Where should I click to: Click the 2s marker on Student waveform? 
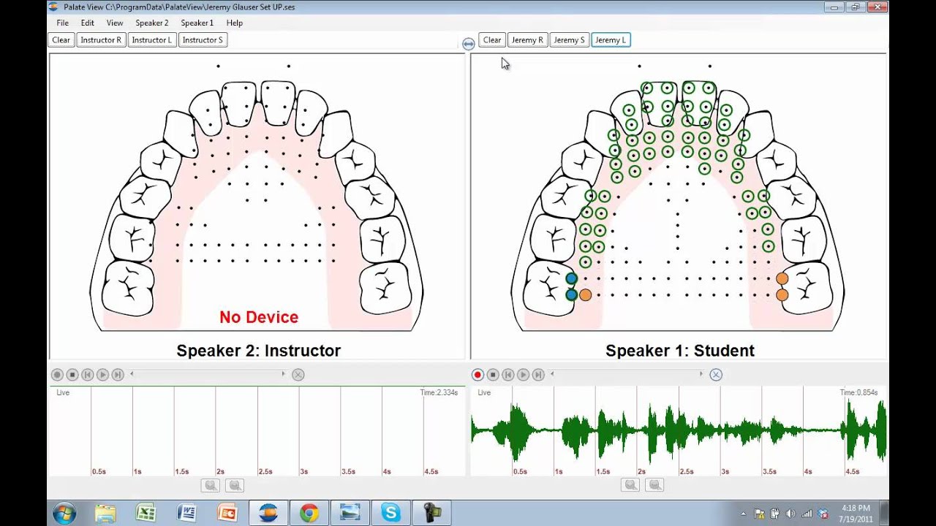[x=641, y=472]
